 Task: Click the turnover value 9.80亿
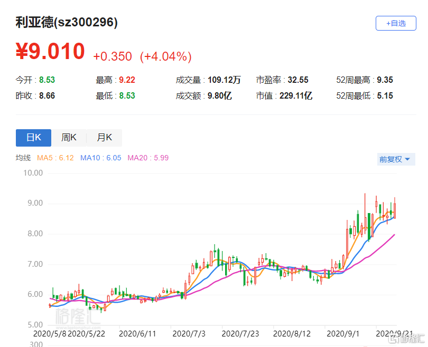220,95
